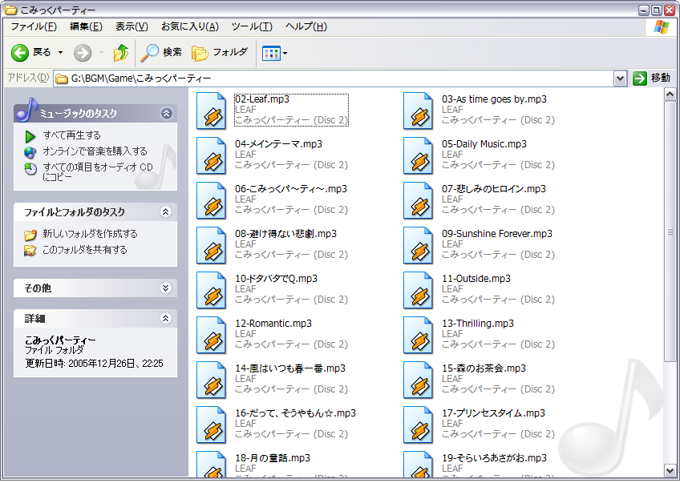This screenshot has height=483, width=680.
Task: Collapse the ファイルとフォルダのタスク panel
Action: coord(166,211)
